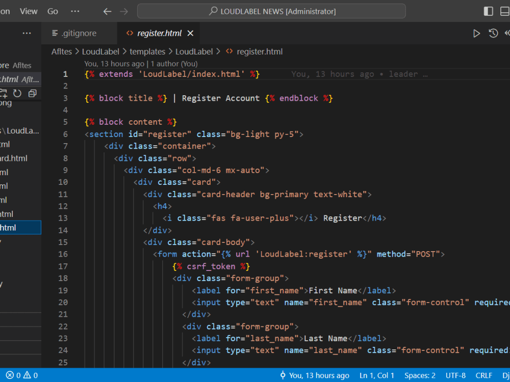Open Timeline view with the history icon

(493, 33)
